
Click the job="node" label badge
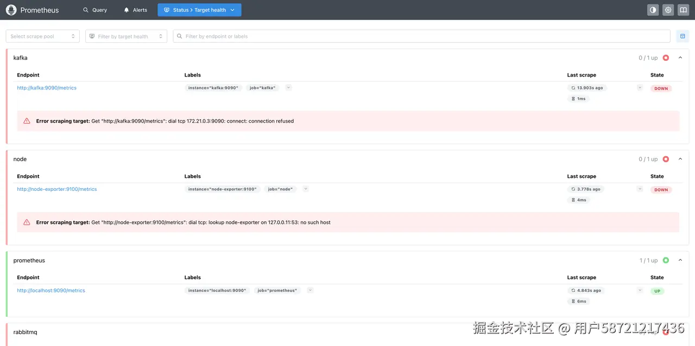(x=280, y=189)
